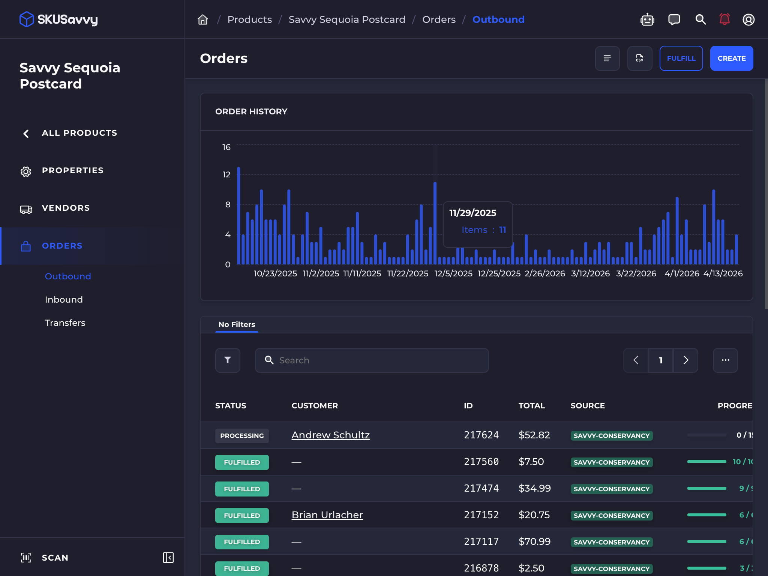Open the SKUSavvy assistant robot icon
Viewport: 768px width, 576px height.
(647, 19)
